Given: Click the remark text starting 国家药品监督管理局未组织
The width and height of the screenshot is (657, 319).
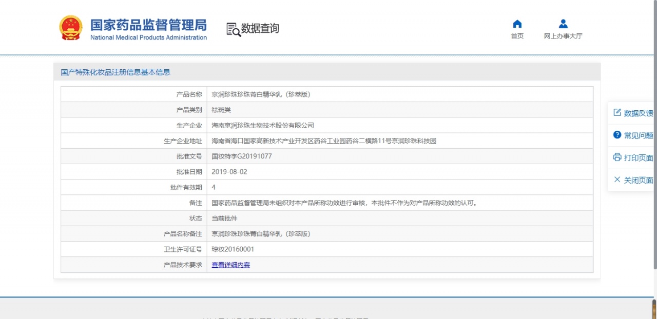Looking at the screenshot, I should coord(345,203).
